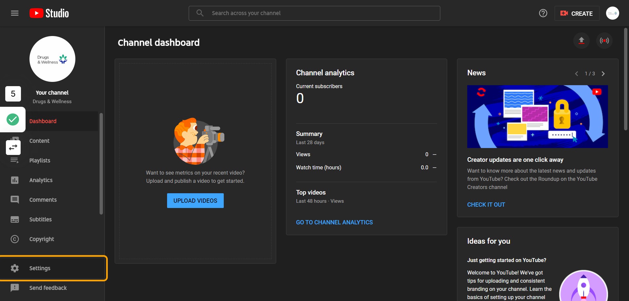Open Settings using the gear icon

15,268
